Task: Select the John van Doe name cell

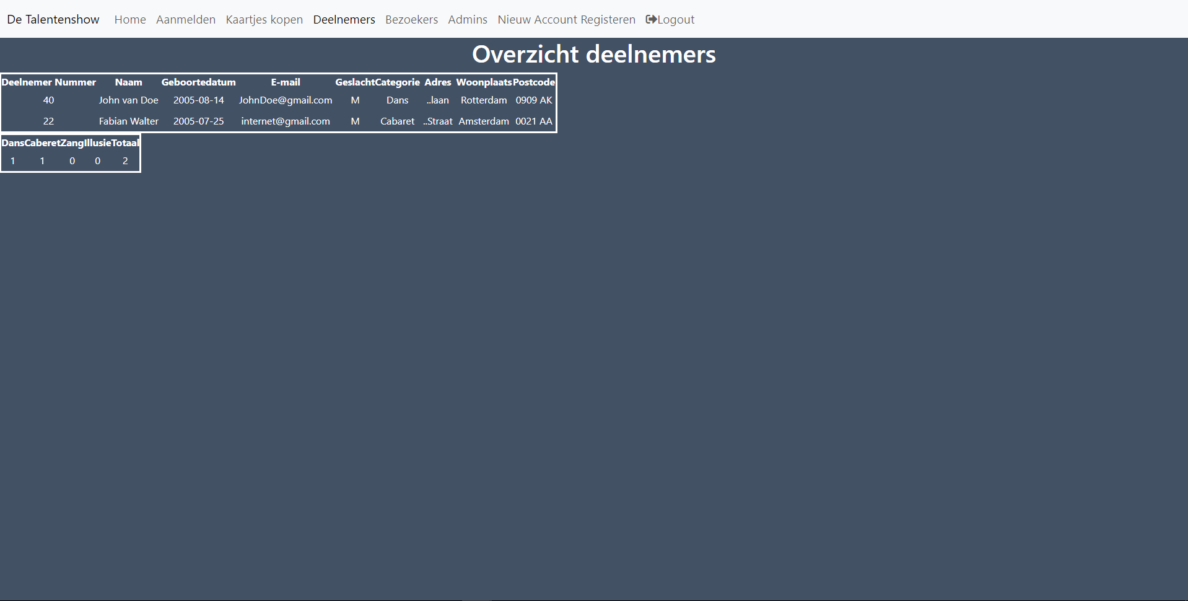Action: [x=129, y=100]
